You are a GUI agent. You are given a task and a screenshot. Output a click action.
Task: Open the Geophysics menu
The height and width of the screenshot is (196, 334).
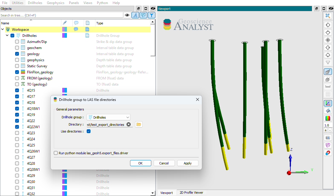click(55, 3)
